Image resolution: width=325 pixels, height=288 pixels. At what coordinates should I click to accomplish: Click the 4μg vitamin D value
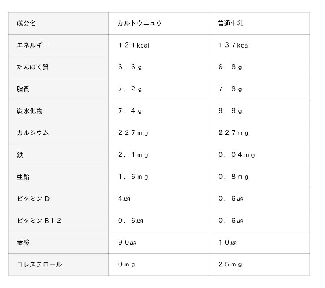point(124,199)
